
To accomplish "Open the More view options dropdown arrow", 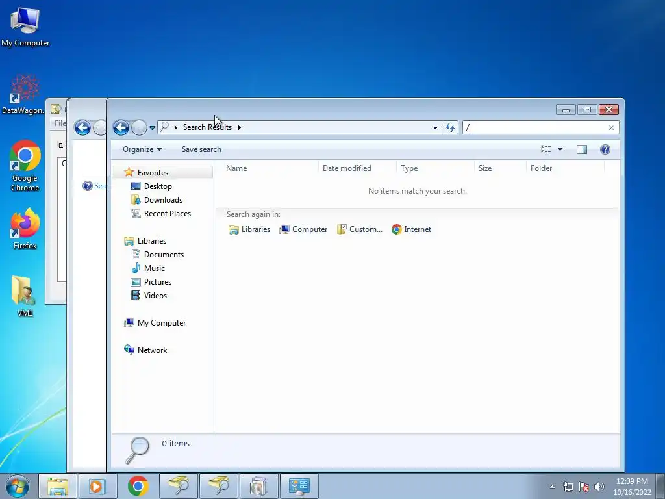I will coord(560,149).
